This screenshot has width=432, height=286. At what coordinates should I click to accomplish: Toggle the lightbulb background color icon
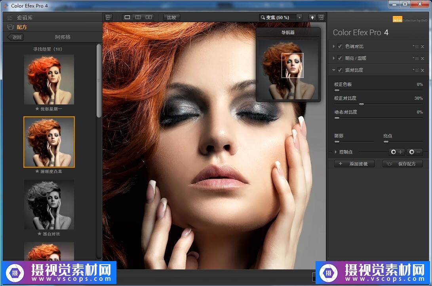[x=312, y=17]
